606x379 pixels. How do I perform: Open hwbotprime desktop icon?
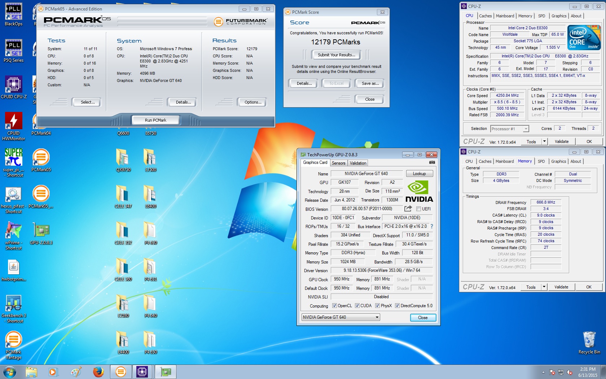[13, 270]
